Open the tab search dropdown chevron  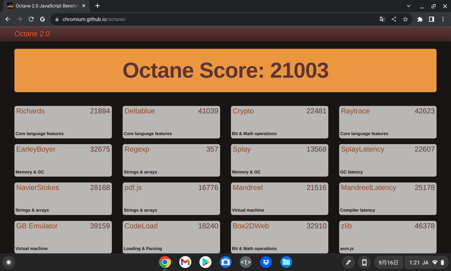click(408, 6)
